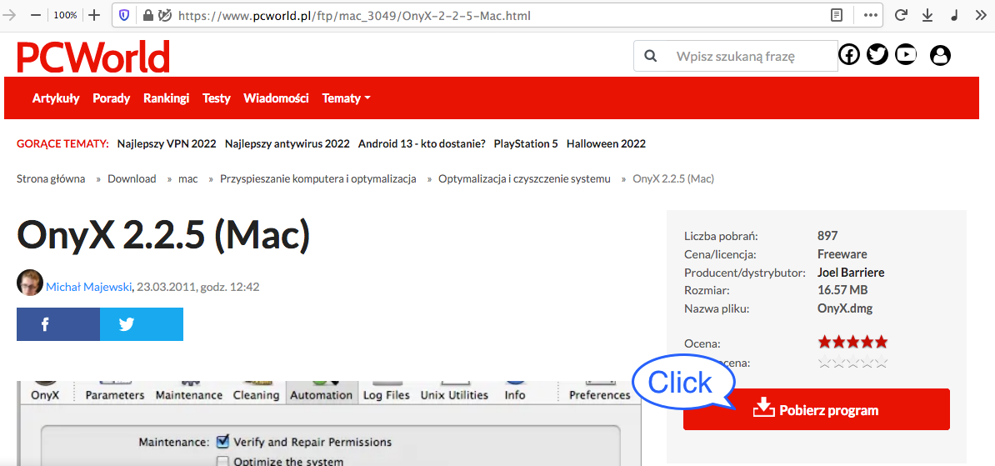Open 'Przyspieszanie komputera i optymalizacja' breadcrumb
The width and height of the screenshot is (995, 466).
(x=318, y=179)
